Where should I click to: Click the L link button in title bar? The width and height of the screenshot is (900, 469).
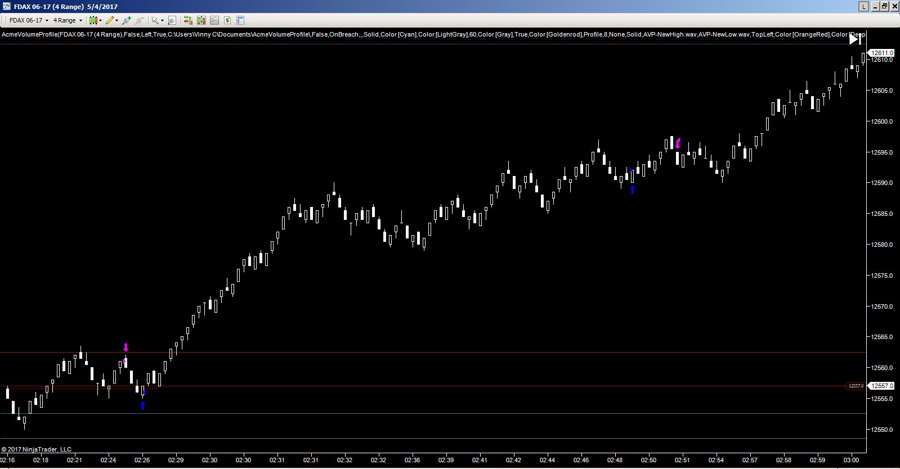coord(863,6)
